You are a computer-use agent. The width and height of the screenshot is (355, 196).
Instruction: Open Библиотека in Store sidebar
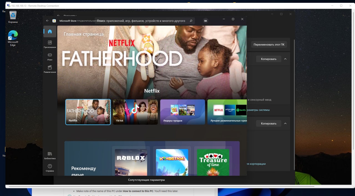pyautogui.click(x=50, y=155)
